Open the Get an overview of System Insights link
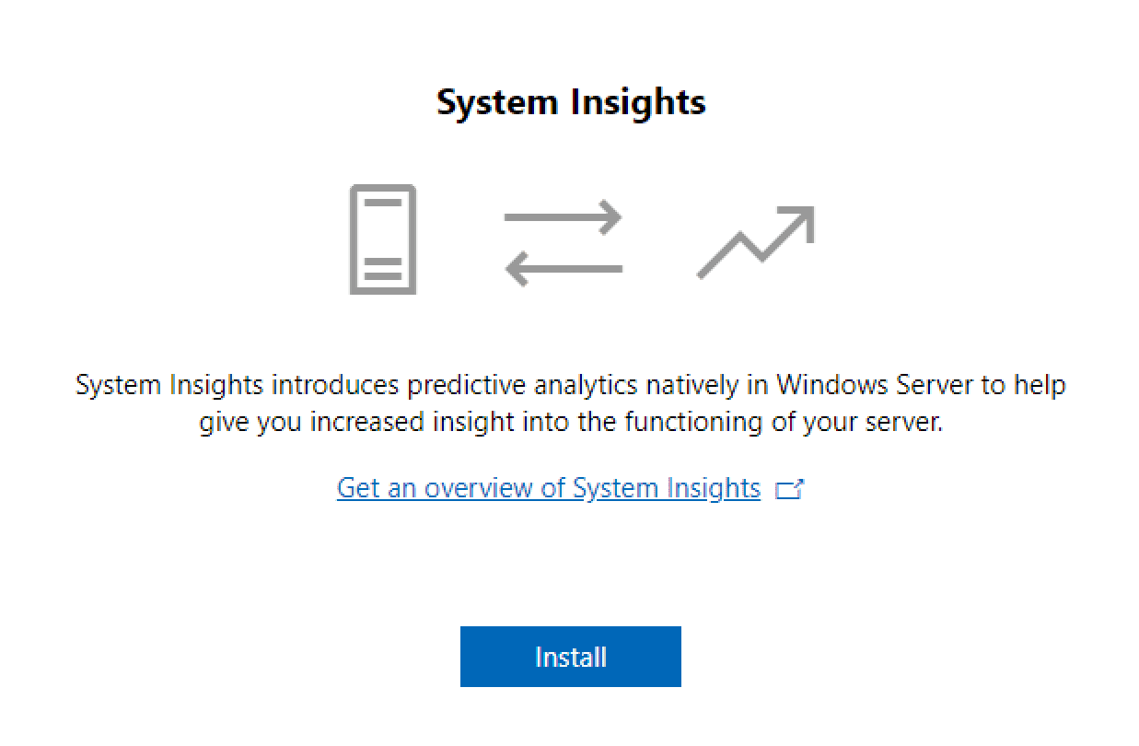The width and height of the screenshot is (1139, 746). 548,488
